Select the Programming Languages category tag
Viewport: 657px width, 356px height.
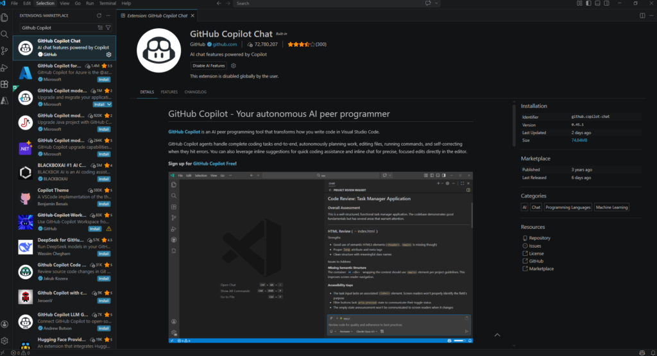[568, 207]
